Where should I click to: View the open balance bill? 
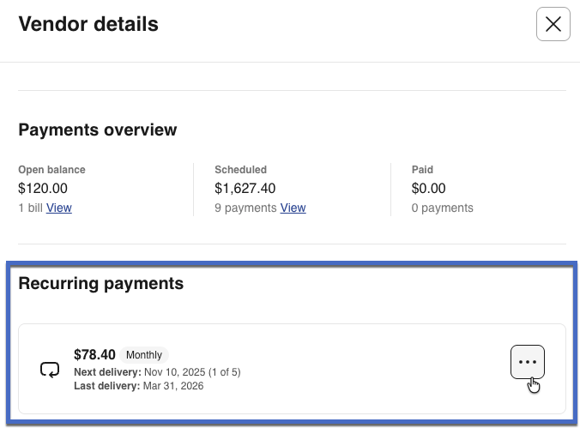[59, 208]
